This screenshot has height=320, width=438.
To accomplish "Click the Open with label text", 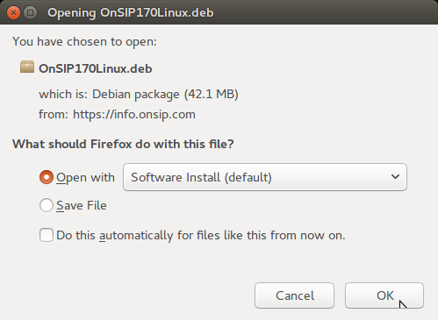I will (x=85, y=177).
